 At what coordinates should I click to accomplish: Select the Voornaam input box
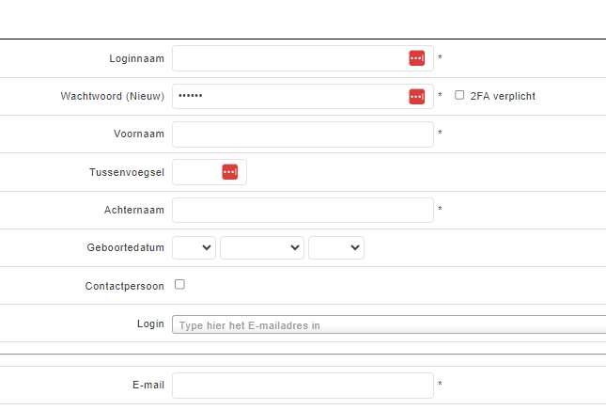pyautogui.click(x=303, y=134)
